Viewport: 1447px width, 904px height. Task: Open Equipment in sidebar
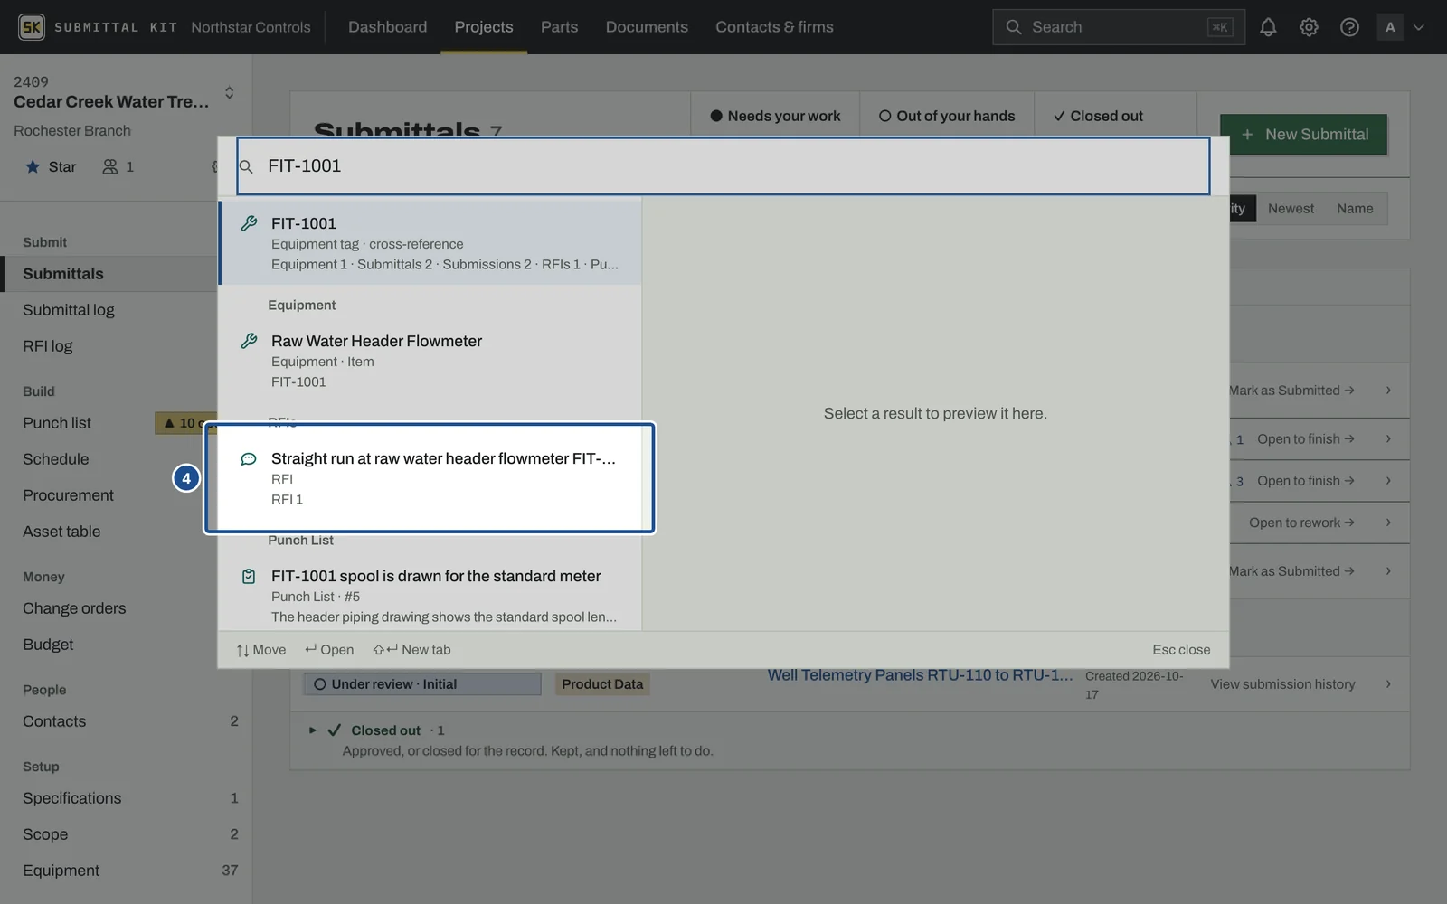(61, 871)
